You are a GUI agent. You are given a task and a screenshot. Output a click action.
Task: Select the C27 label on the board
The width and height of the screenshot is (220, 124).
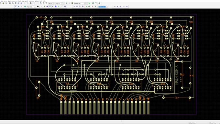(176, 97)
